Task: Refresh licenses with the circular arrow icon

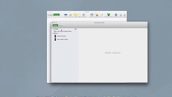Action: point(76,29)
